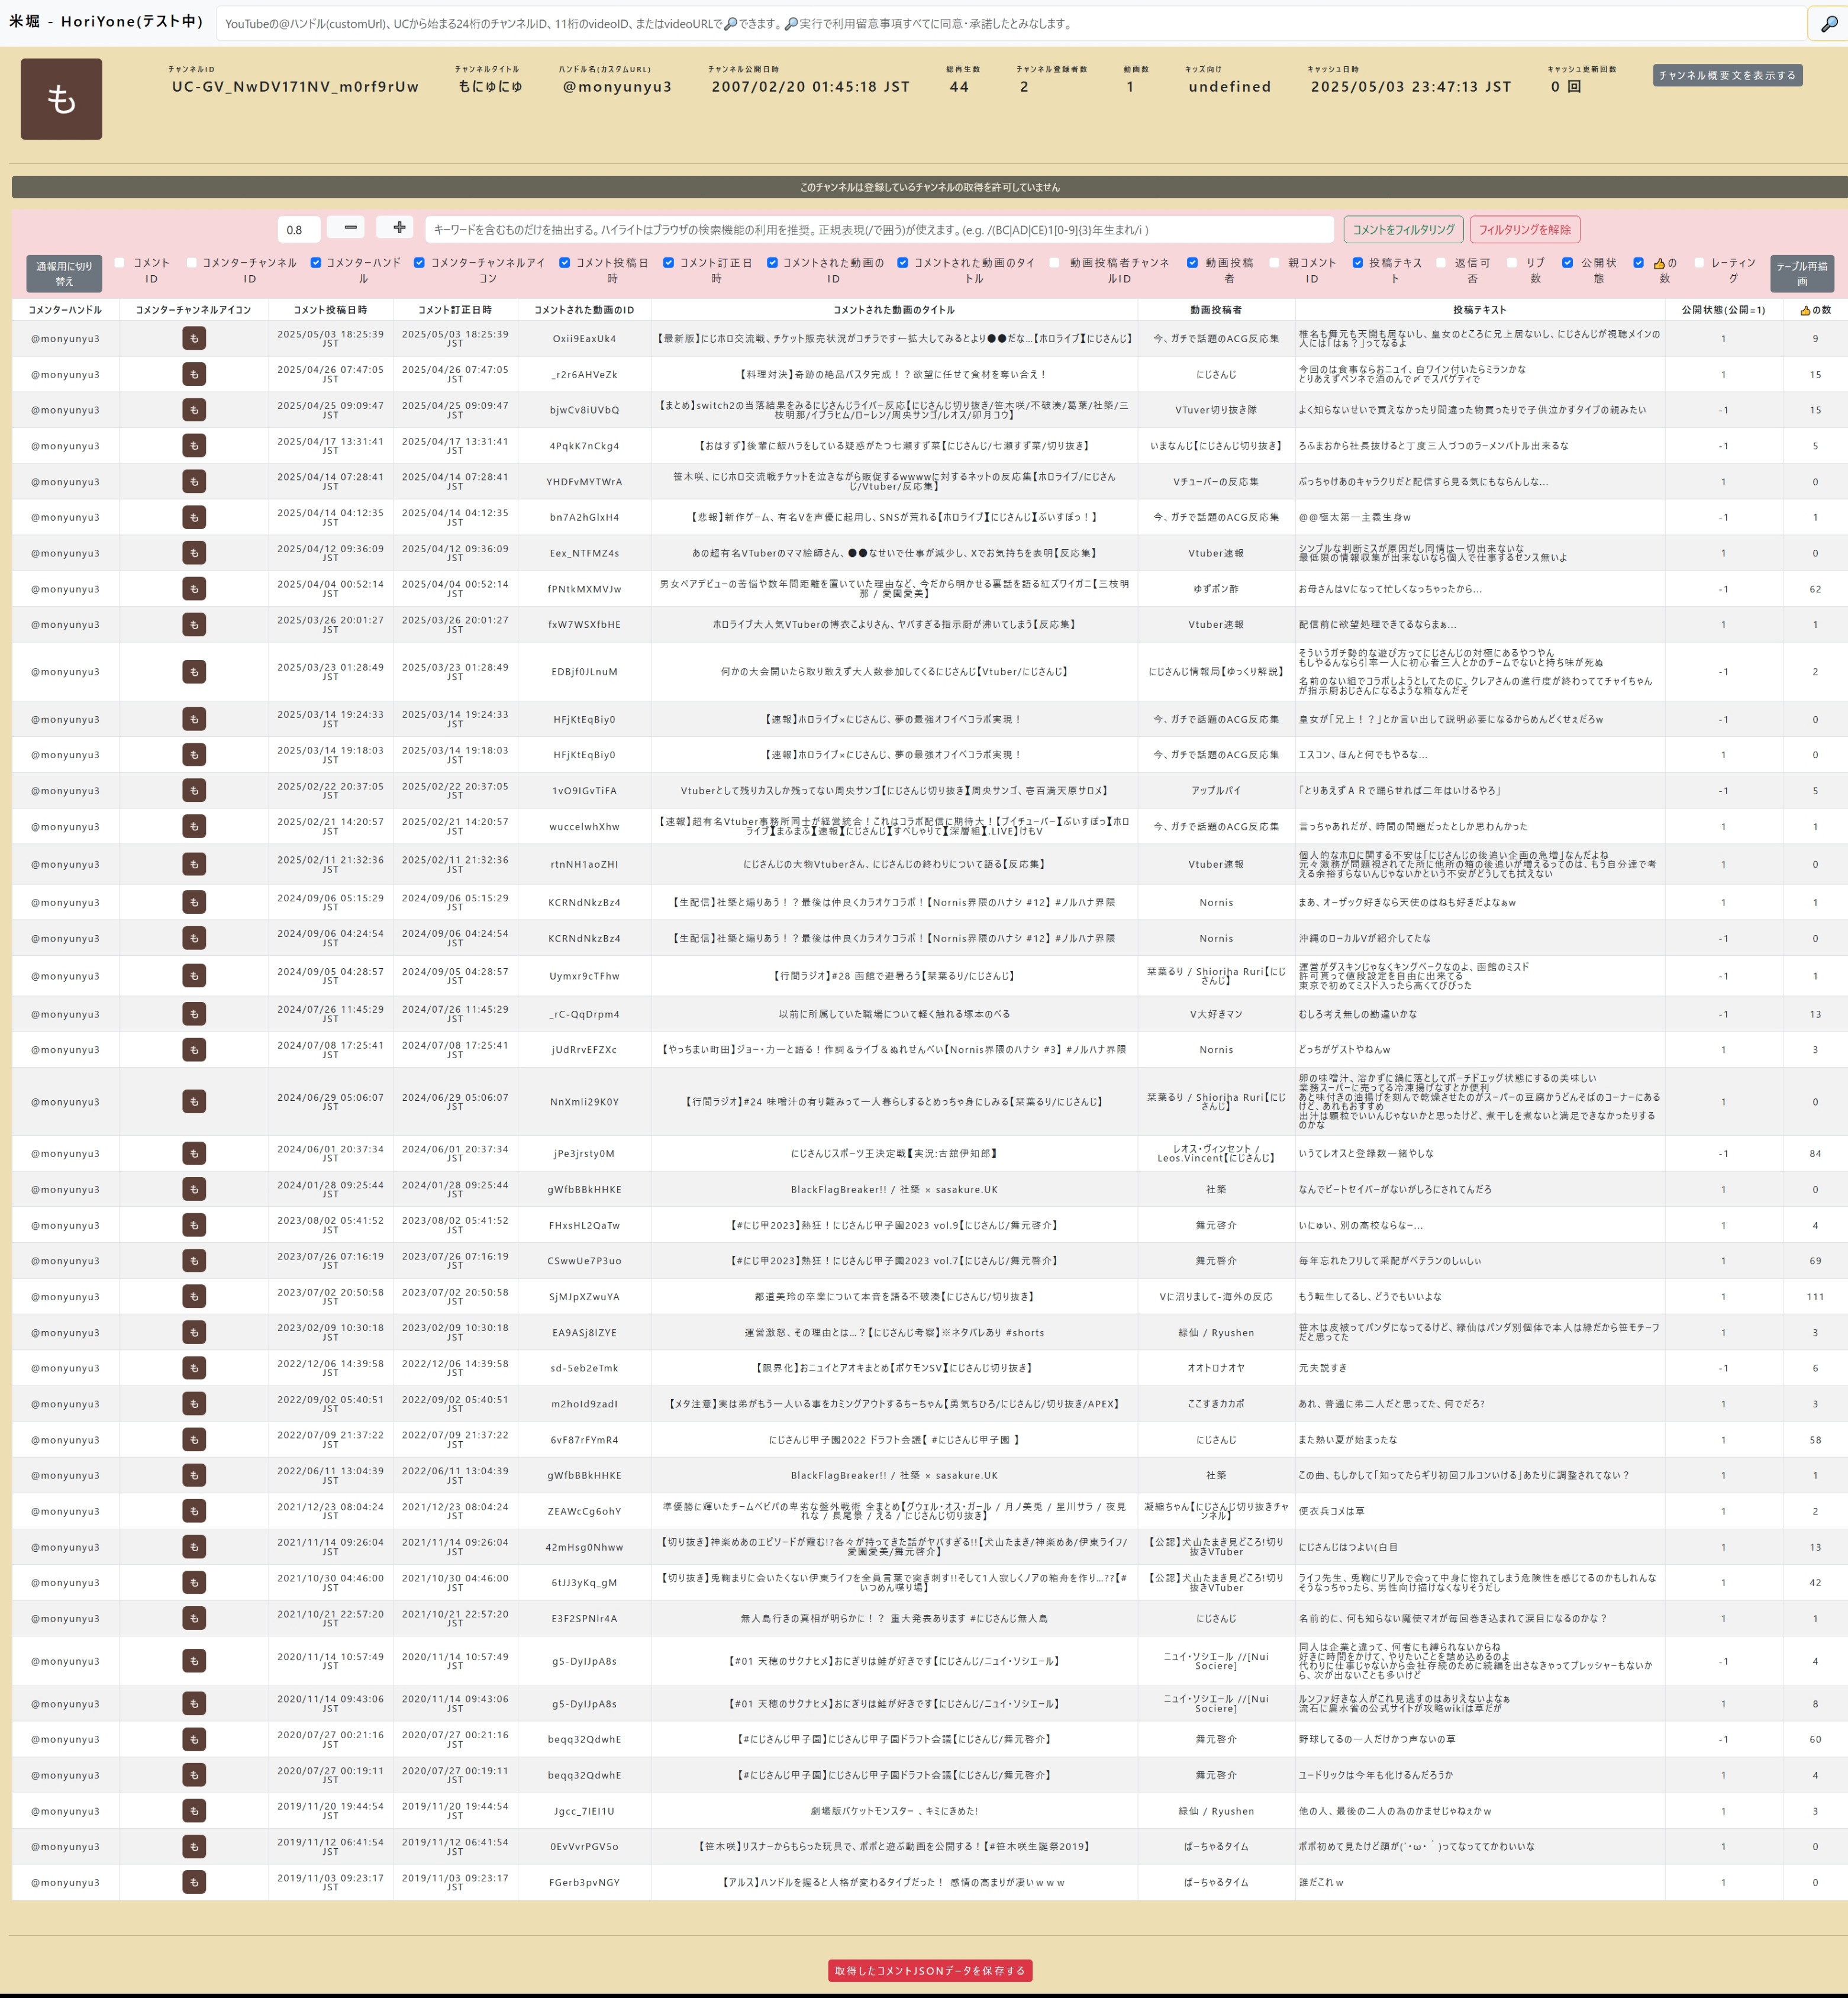Click commenter icon in 2025/02/22 20:37:05 row
The image size is (1848, 1998).
click(x=194, y=791)
